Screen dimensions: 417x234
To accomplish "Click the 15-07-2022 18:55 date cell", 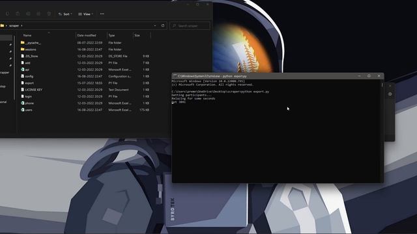I will [x=90, y=83].
